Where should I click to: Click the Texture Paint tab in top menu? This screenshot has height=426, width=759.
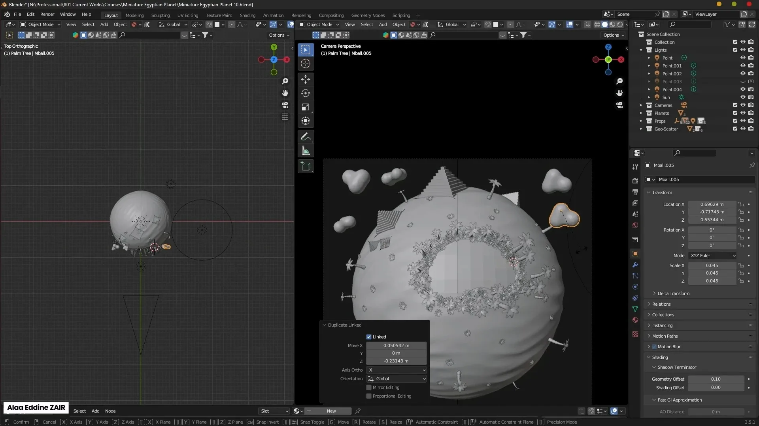pyautogui.click(x=219, y=15)
